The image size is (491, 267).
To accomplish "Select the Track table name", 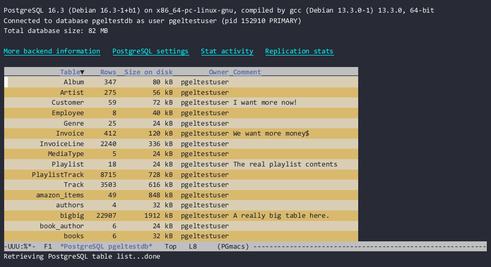I will 74,185.
